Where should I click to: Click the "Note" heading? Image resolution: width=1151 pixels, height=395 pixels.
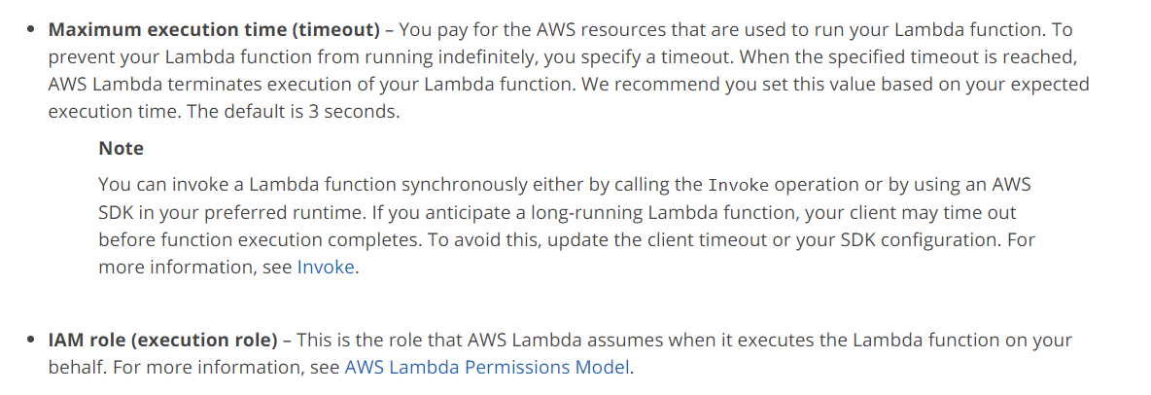pos(121,149)
